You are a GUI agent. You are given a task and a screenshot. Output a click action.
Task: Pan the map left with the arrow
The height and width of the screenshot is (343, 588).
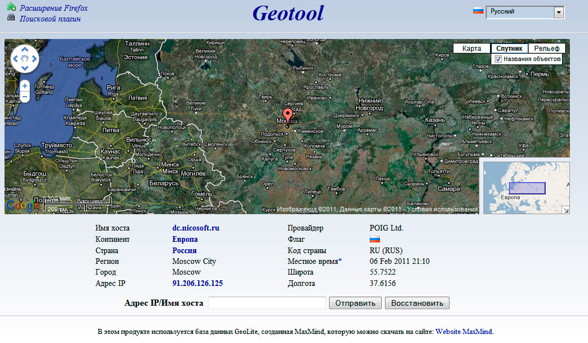click(x=15, y=58)
